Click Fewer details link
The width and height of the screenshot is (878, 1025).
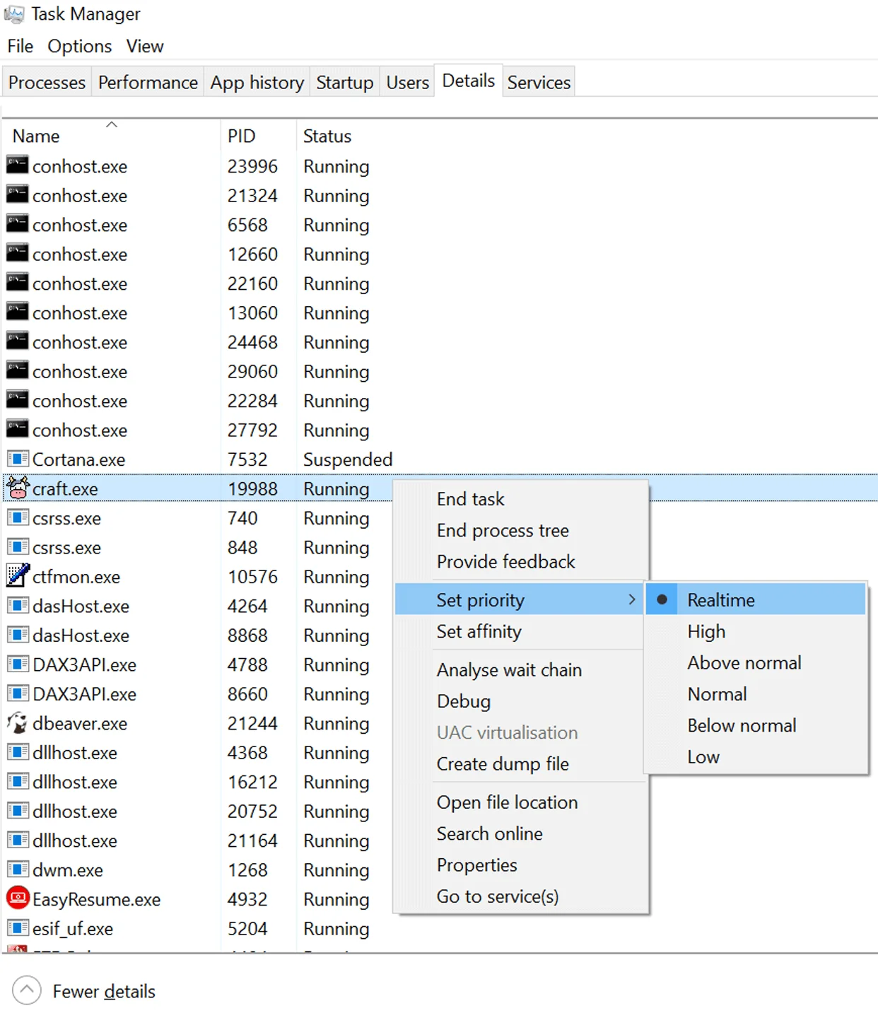pyautogui.click(x=104, y=991)
